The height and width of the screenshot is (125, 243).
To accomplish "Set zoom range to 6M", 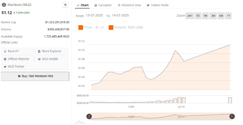I will click(x=221, y=16).
